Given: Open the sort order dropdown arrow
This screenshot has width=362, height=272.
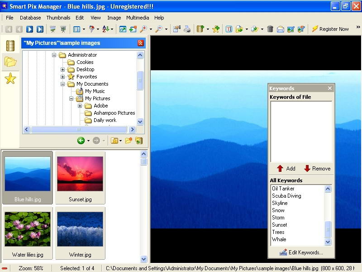Looking at the screenshot, I should pyautogui.click(x=112, y=29).
